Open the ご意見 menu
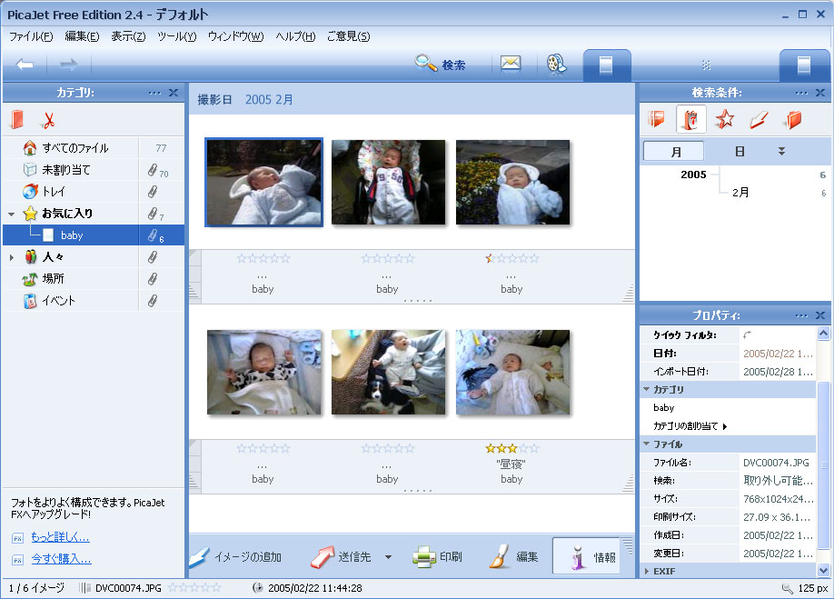This screenshot has width=834, height=599. (348, 36)
